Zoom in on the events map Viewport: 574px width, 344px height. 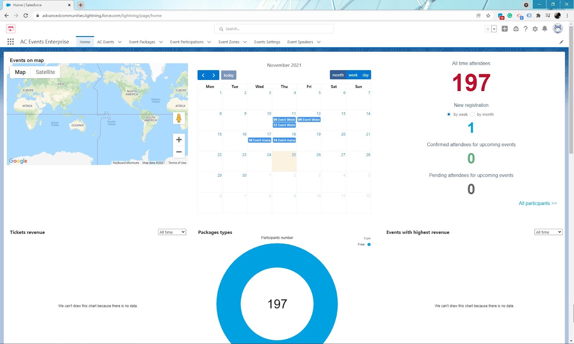pyautogui.click(x=179, y=140)
